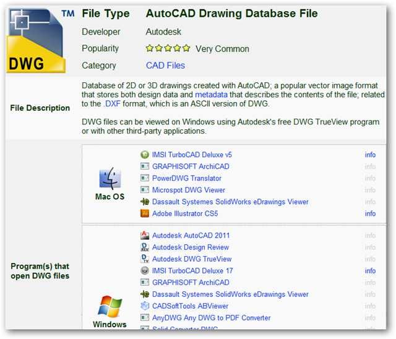The image size is (396, 339).
Task: Open CADSoftTools ABViewer link
Action: pos(190,306)
